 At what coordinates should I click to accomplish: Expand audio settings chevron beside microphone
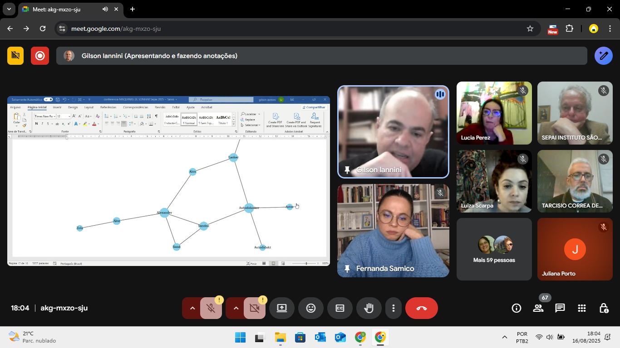[192, 308]
